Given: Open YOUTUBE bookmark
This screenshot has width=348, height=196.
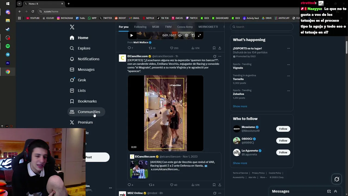Looking at the screenshot, I should pyautogui.click(x=33, y=18).
